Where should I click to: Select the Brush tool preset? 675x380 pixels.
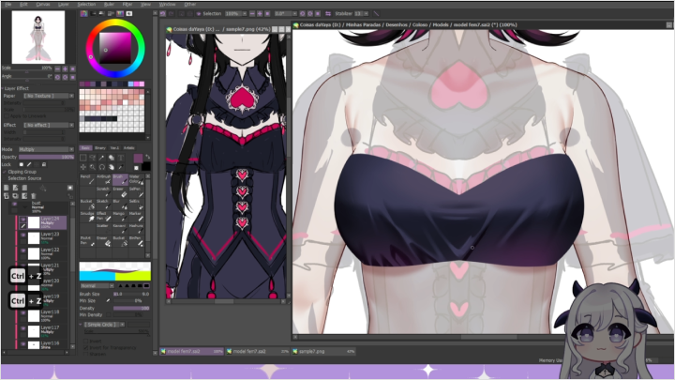click(x=120, y=179)
